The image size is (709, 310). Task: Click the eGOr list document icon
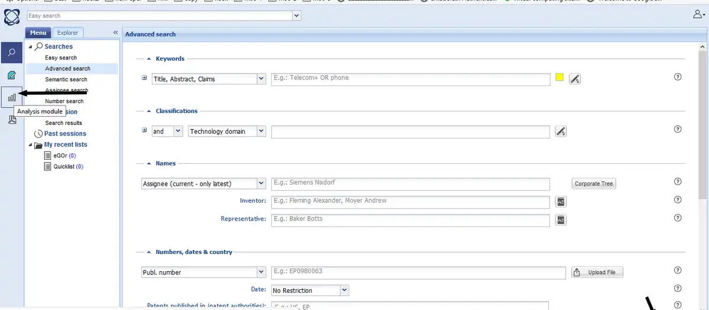pos(48,156)
